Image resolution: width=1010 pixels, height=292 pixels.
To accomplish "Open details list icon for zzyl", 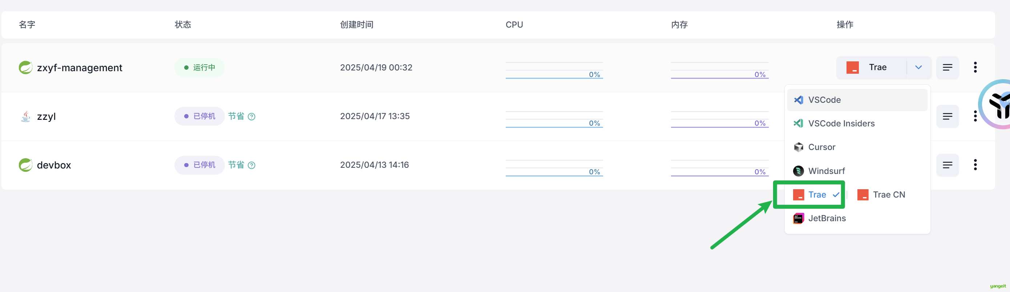I will (947, 117).
